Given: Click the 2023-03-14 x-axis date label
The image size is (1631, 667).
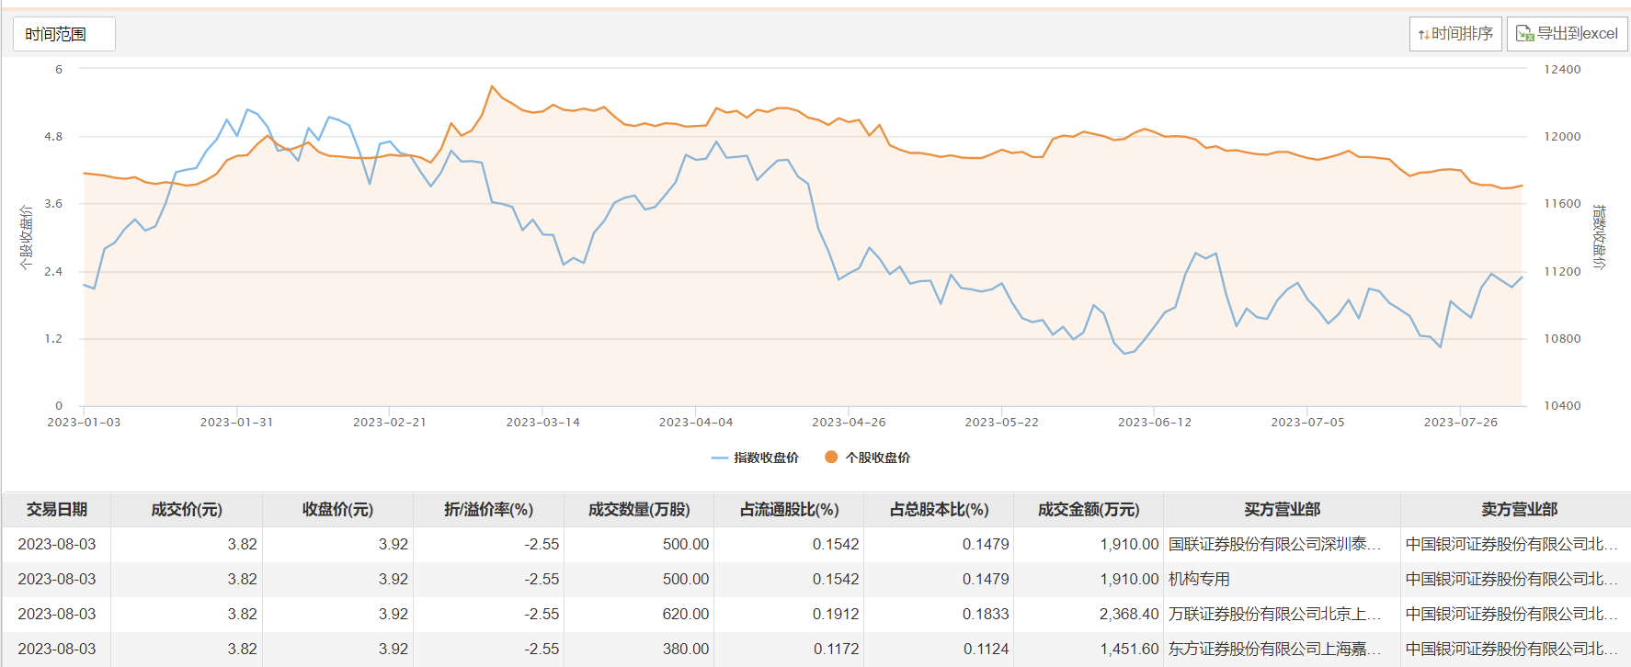Looking at the screenshot, I should (x=542, y=423).
